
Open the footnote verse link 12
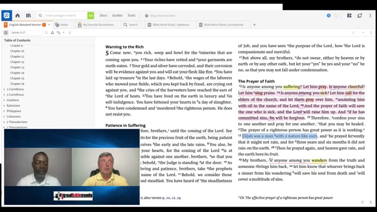174,198
